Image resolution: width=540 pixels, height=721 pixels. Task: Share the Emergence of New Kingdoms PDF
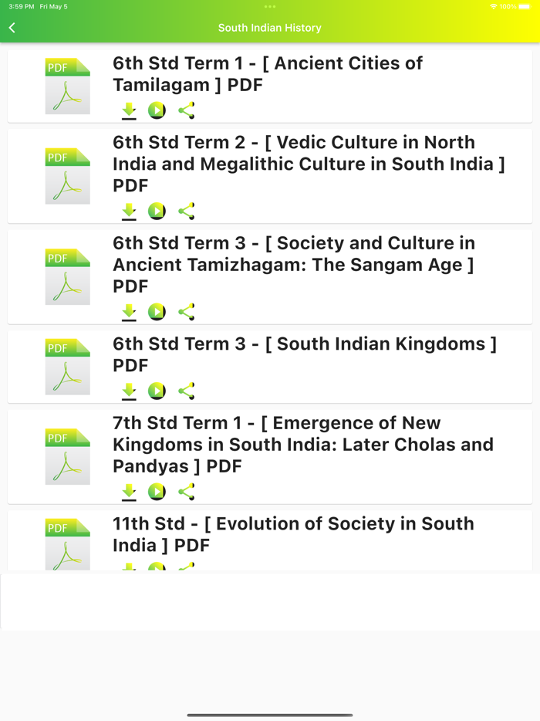click(x=185, y=491)
